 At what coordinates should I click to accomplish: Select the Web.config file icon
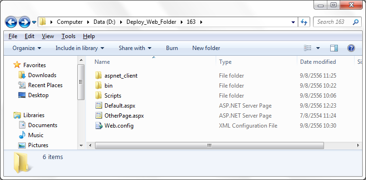click(99, 126)
